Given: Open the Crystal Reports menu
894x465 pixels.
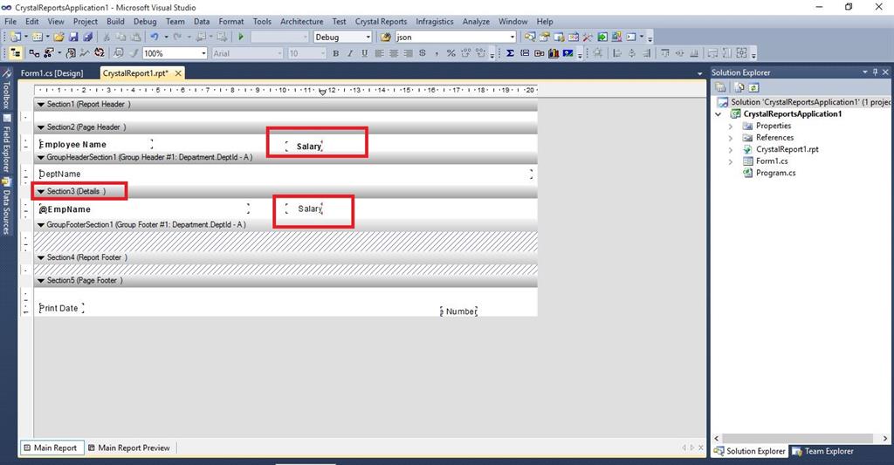Looking at the screenshot, I should [x=381, y=21].
